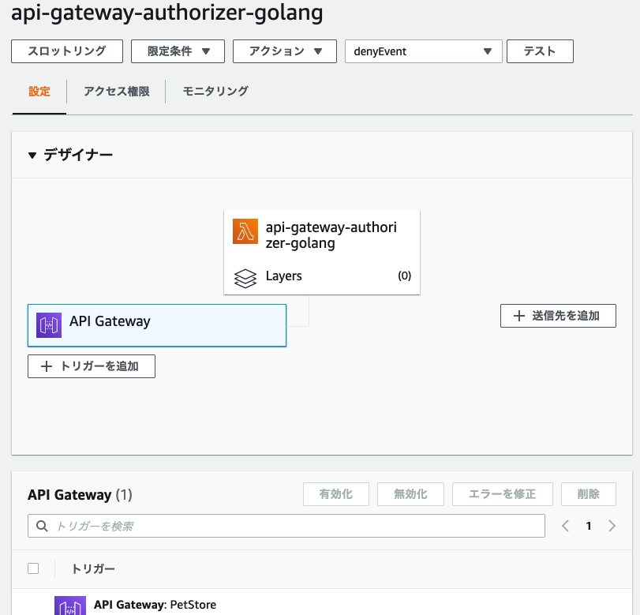Click the 無効化 button

[410, 494]
